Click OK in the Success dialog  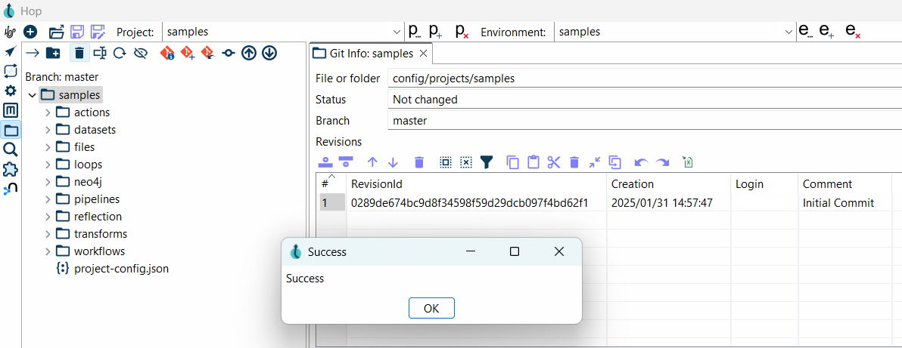click(431, 308)
